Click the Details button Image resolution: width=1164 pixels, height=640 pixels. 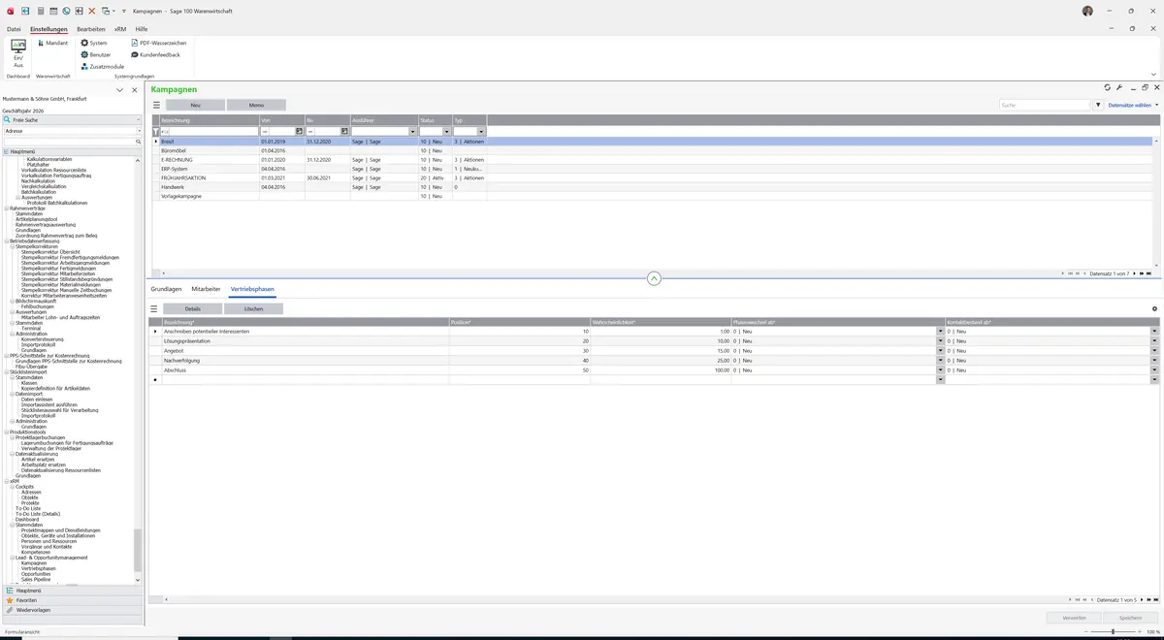click(192, 308)
